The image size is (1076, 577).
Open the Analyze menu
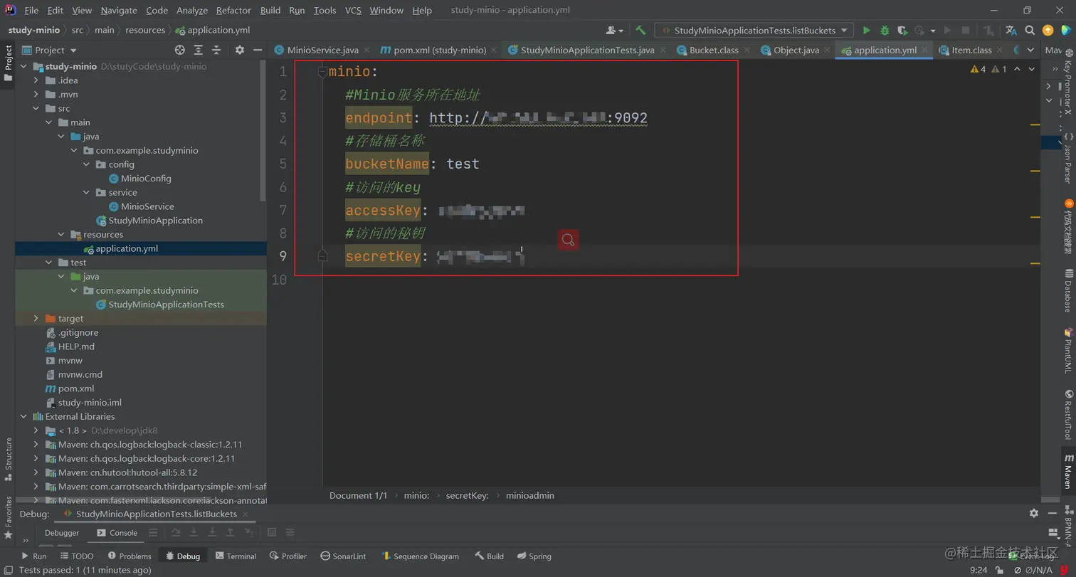[x=191, y=10]
